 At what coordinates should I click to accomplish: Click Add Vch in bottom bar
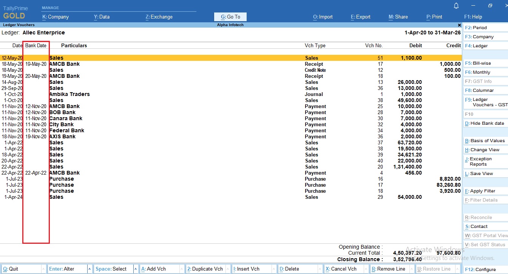tap(153, 269)
